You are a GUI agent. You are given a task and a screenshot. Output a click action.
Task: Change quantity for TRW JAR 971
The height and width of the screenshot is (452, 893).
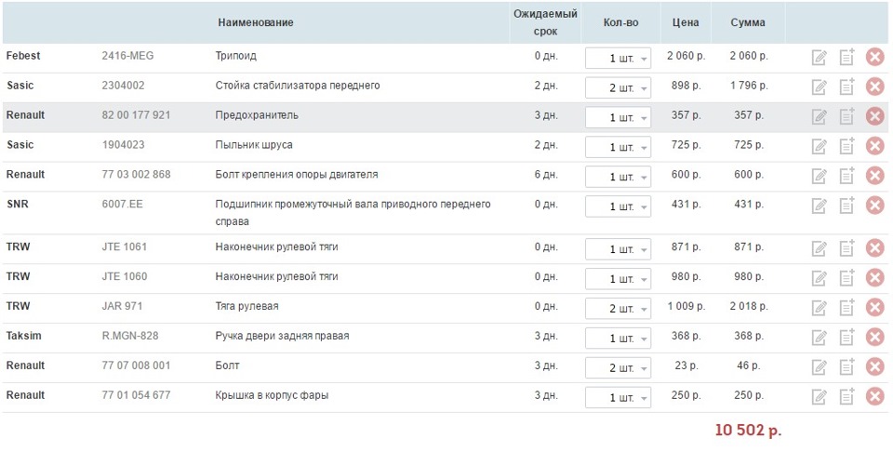tap(618, 308)
